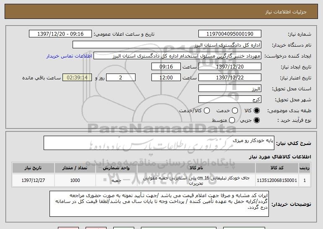Click the general description field پایه خودکار رو میزی

coord(159,143)
